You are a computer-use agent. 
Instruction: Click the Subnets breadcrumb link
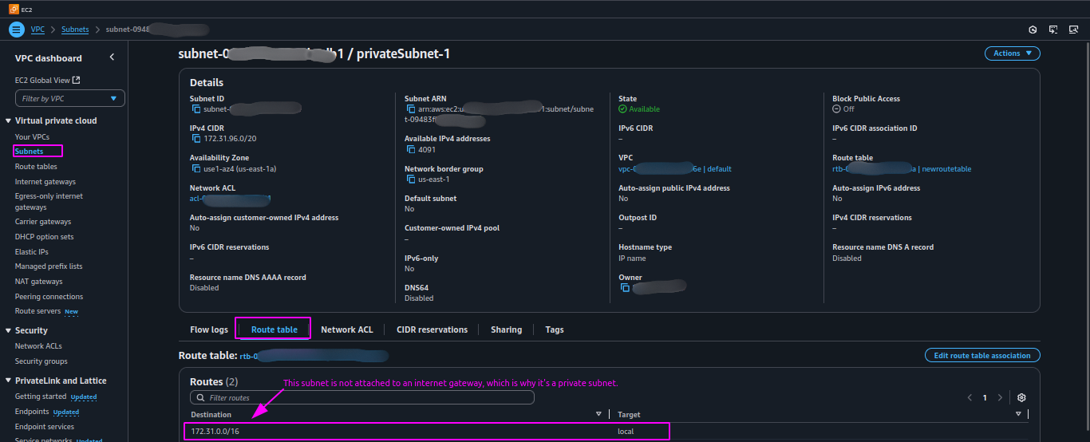75,30
